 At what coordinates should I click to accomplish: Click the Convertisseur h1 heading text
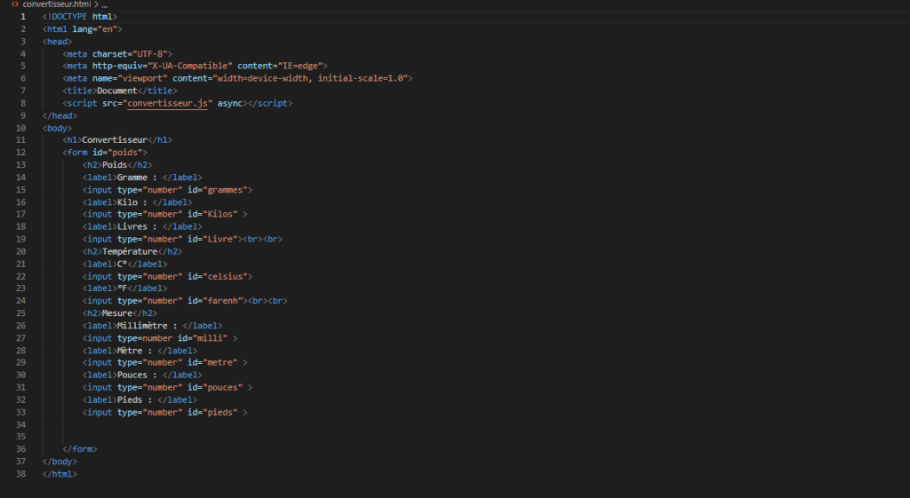tap(115, 140)
